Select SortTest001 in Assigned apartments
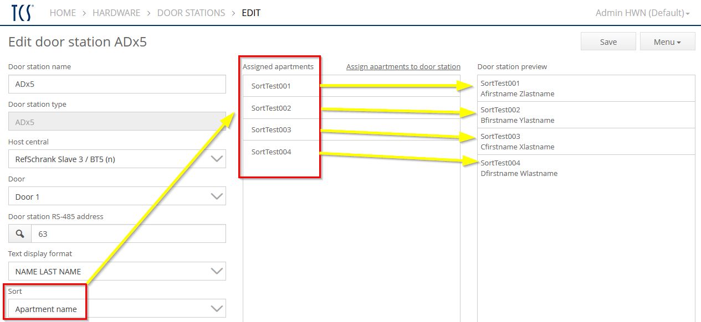Screen dimensions: 701x322 [271, 86]
